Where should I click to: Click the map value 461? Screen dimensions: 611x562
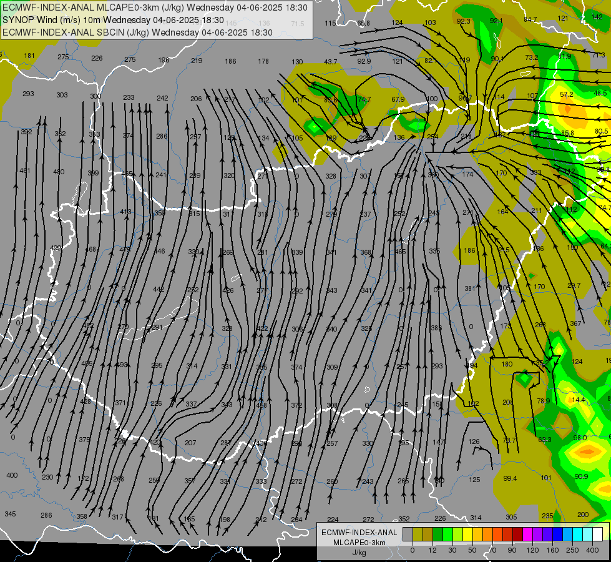25,170
